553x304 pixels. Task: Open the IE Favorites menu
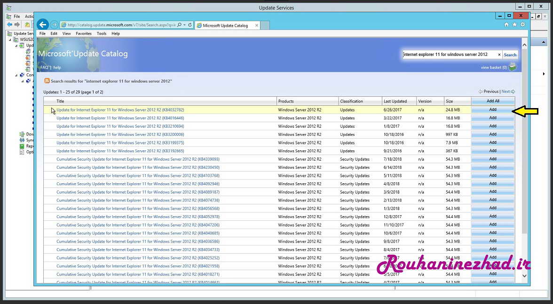point(84,33)
